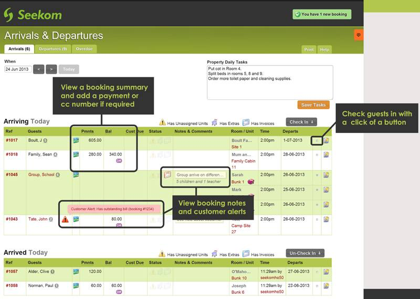
Task: Open booking reference #1057
Action: 12,271
